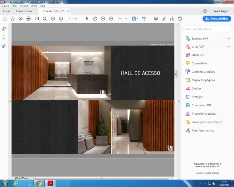Click the Save file icon
Screen dimensions: 234x187
click(5, 19)
